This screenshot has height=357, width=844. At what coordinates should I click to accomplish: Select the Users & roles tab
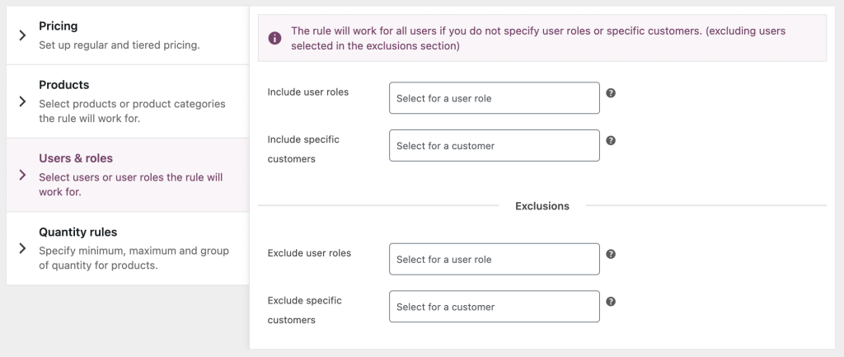[76, 158]
